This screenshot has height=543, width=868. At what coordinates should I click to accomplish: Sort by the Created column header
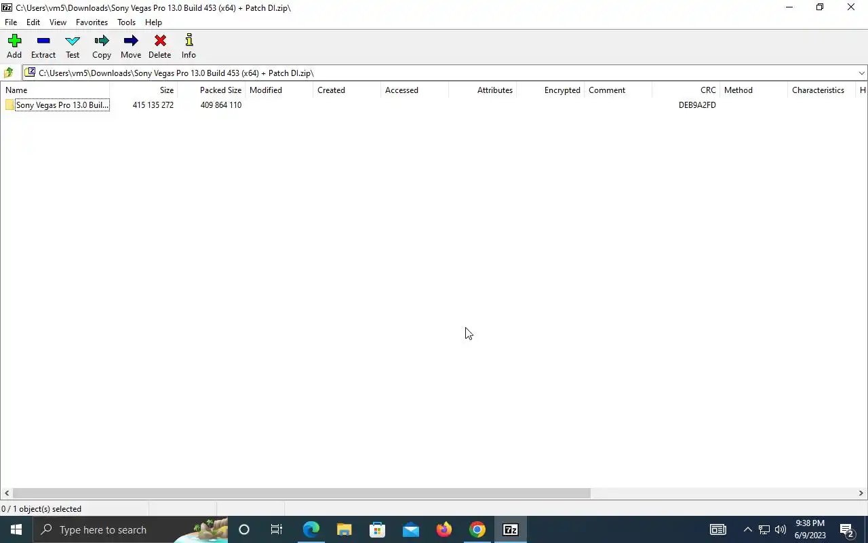pyautogui.click(x=347, y=90)
